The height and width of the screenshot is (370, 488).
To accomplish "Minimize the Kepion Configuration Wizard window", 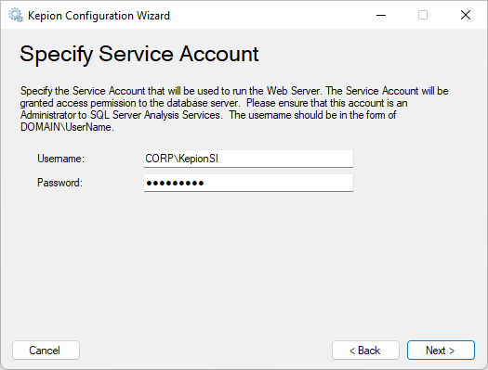I will (x=381, y=15).
